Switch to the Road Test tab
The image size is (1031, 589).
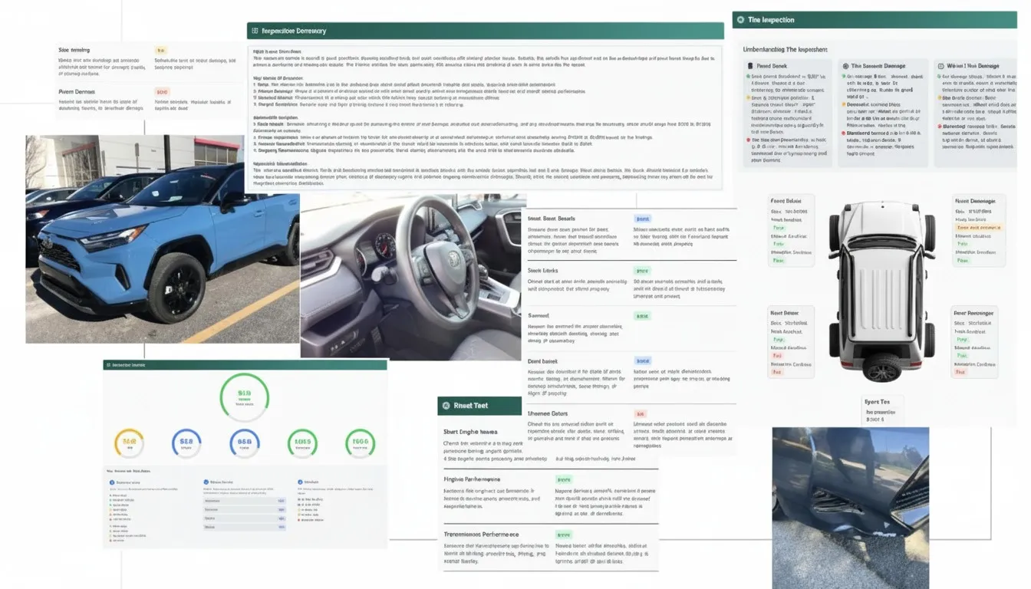(479, 406)
